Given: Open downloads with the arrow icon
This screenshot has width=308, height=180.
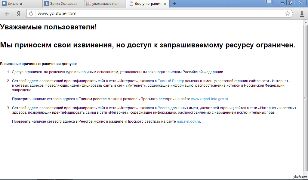Looking at the screenshot, I should coord(302,13).
